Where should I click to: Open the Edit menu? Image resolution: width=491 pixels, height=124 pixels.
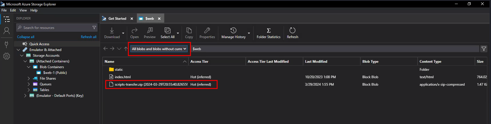[x=13, y=10]
